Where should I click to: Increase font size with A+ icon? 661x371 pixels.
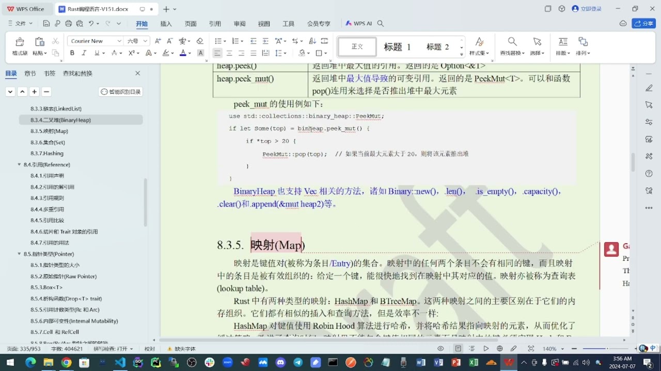(158, 41)
